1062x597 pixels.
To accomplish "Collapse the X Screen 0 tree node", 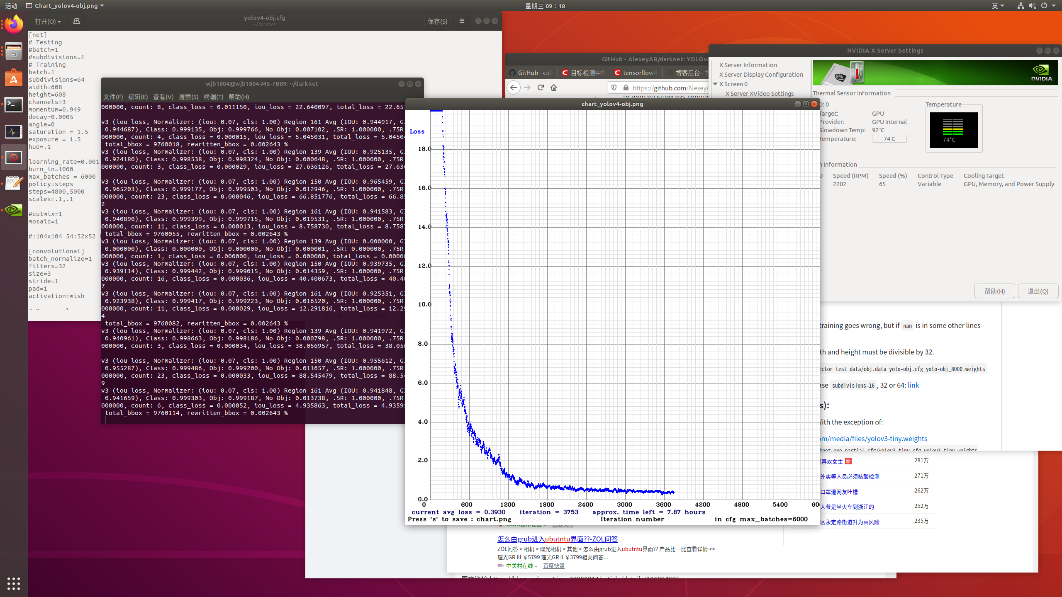I will click(x=715, y=84).
